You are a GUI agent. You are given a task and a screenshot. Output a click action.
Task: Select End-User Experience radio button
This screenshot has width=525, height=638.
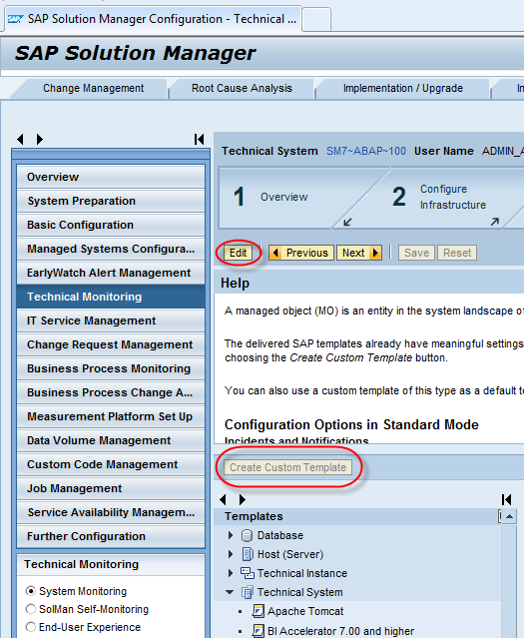point(31,627)
